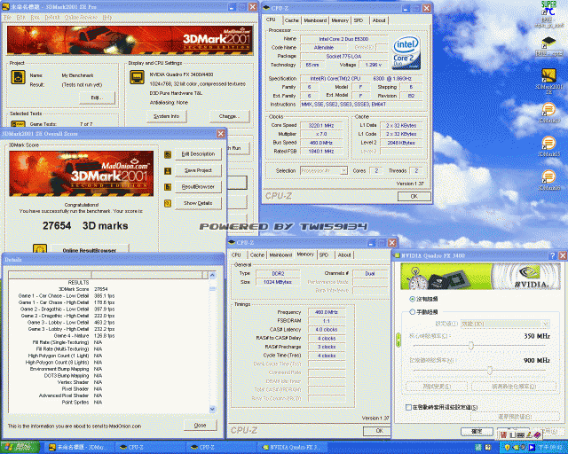Click scroll-up arrow in Details list
The image size is (568, 454).
(x=213, y=275)
